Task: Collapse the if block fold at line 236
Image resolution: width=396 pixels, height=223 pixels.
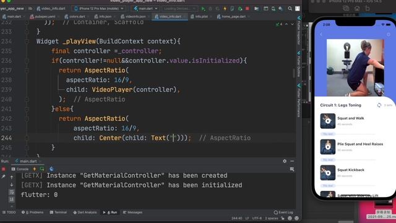Action: coord(27,61)
